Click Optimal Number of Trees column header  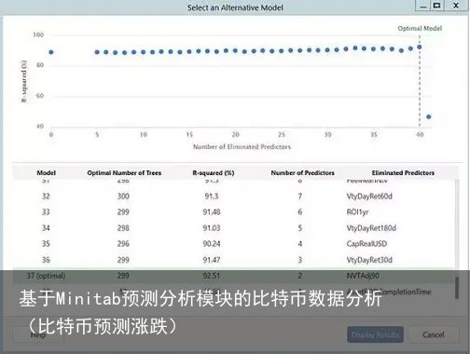click(x=124, y=172)
